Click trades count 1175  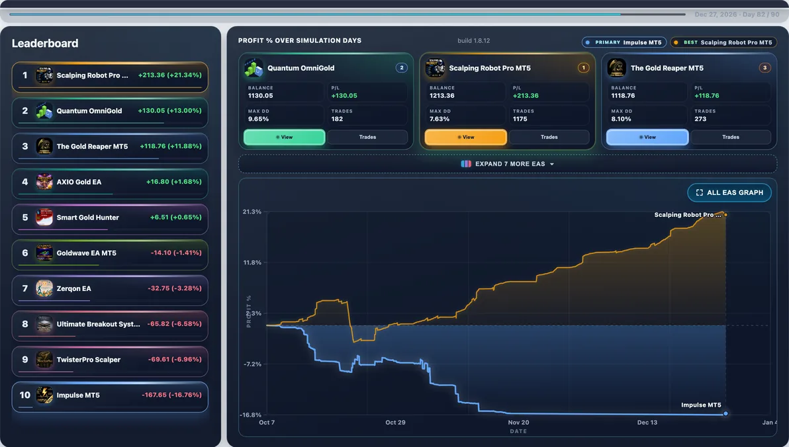tap(520, 119)
